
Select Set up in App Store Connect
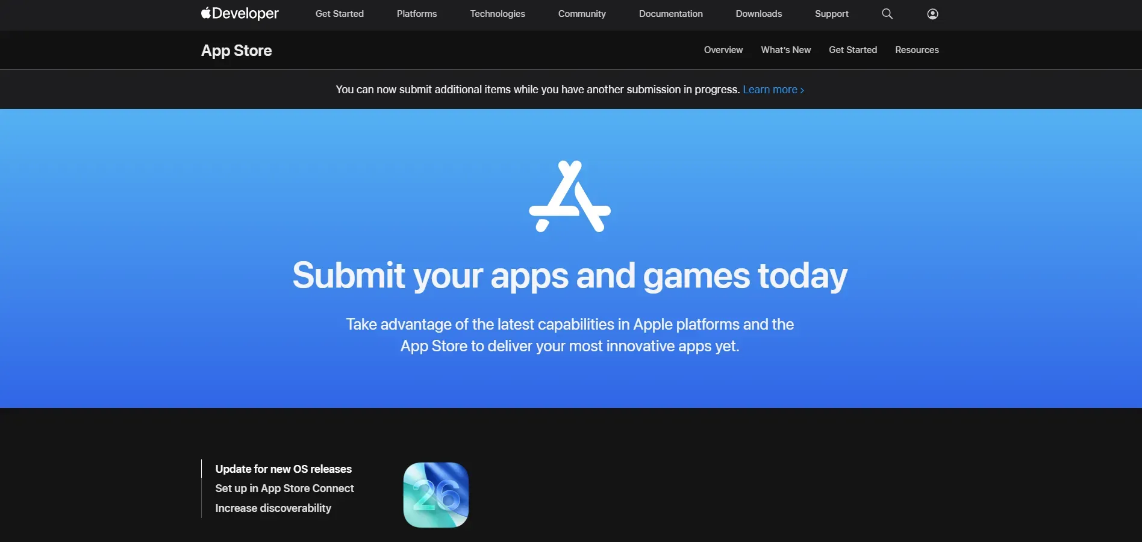[284, 488]
